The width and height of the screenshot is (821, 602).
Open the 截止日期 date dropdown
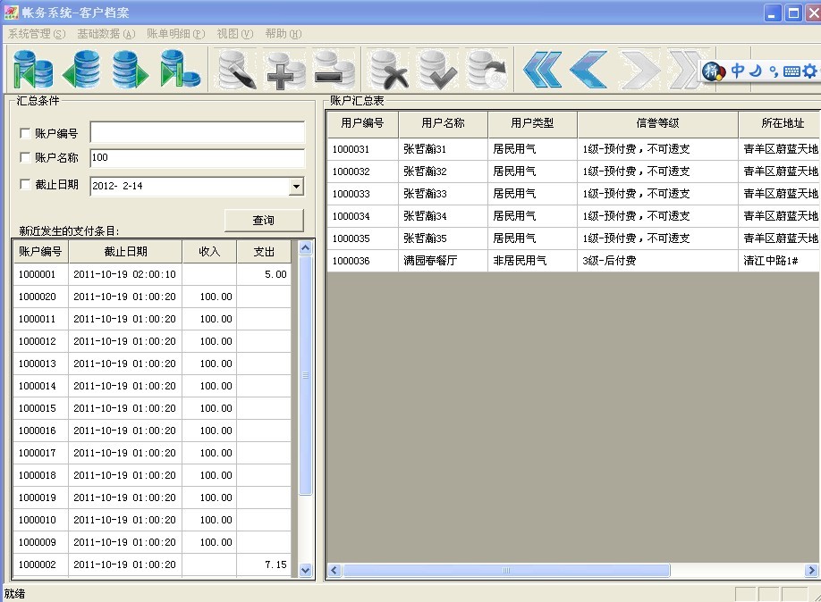pos(296,187)
